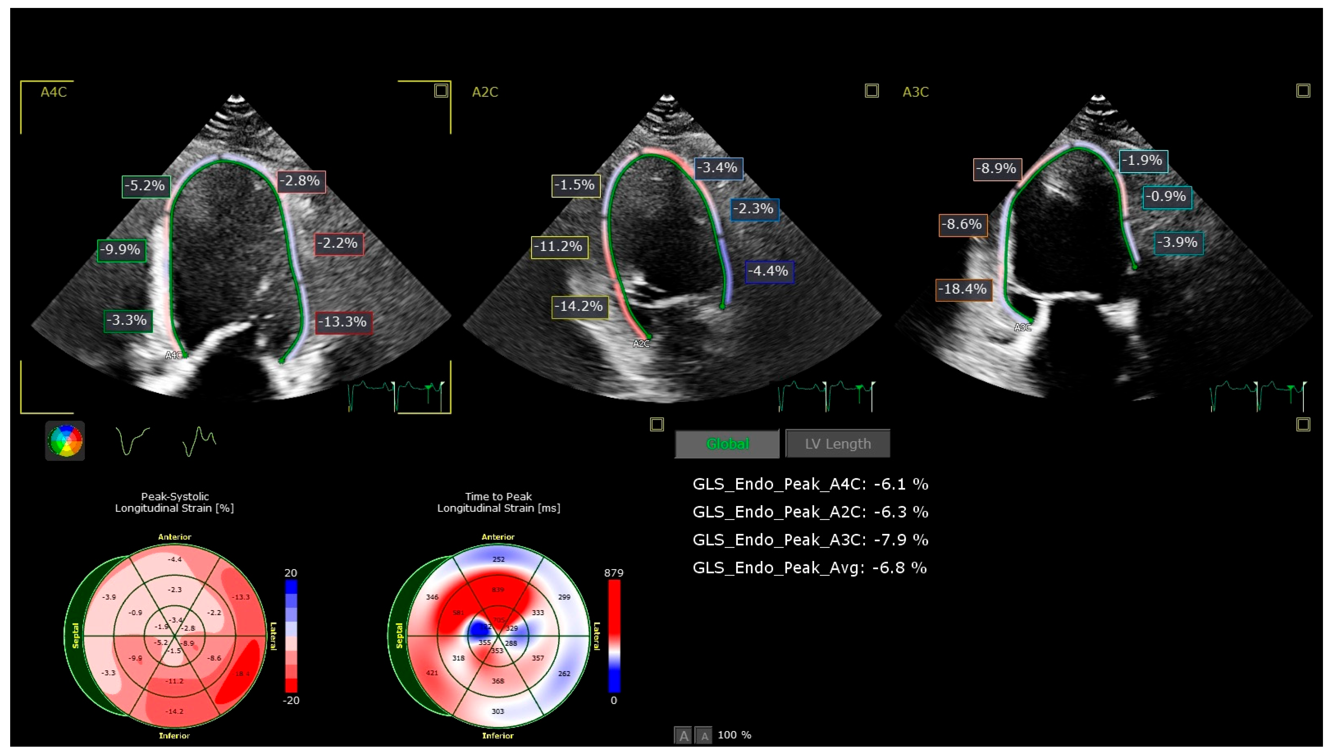The width and height of the screenshot is (1329, 754).
Task: Select the -18.4% segment label in A3C
Action: [964, 289]
